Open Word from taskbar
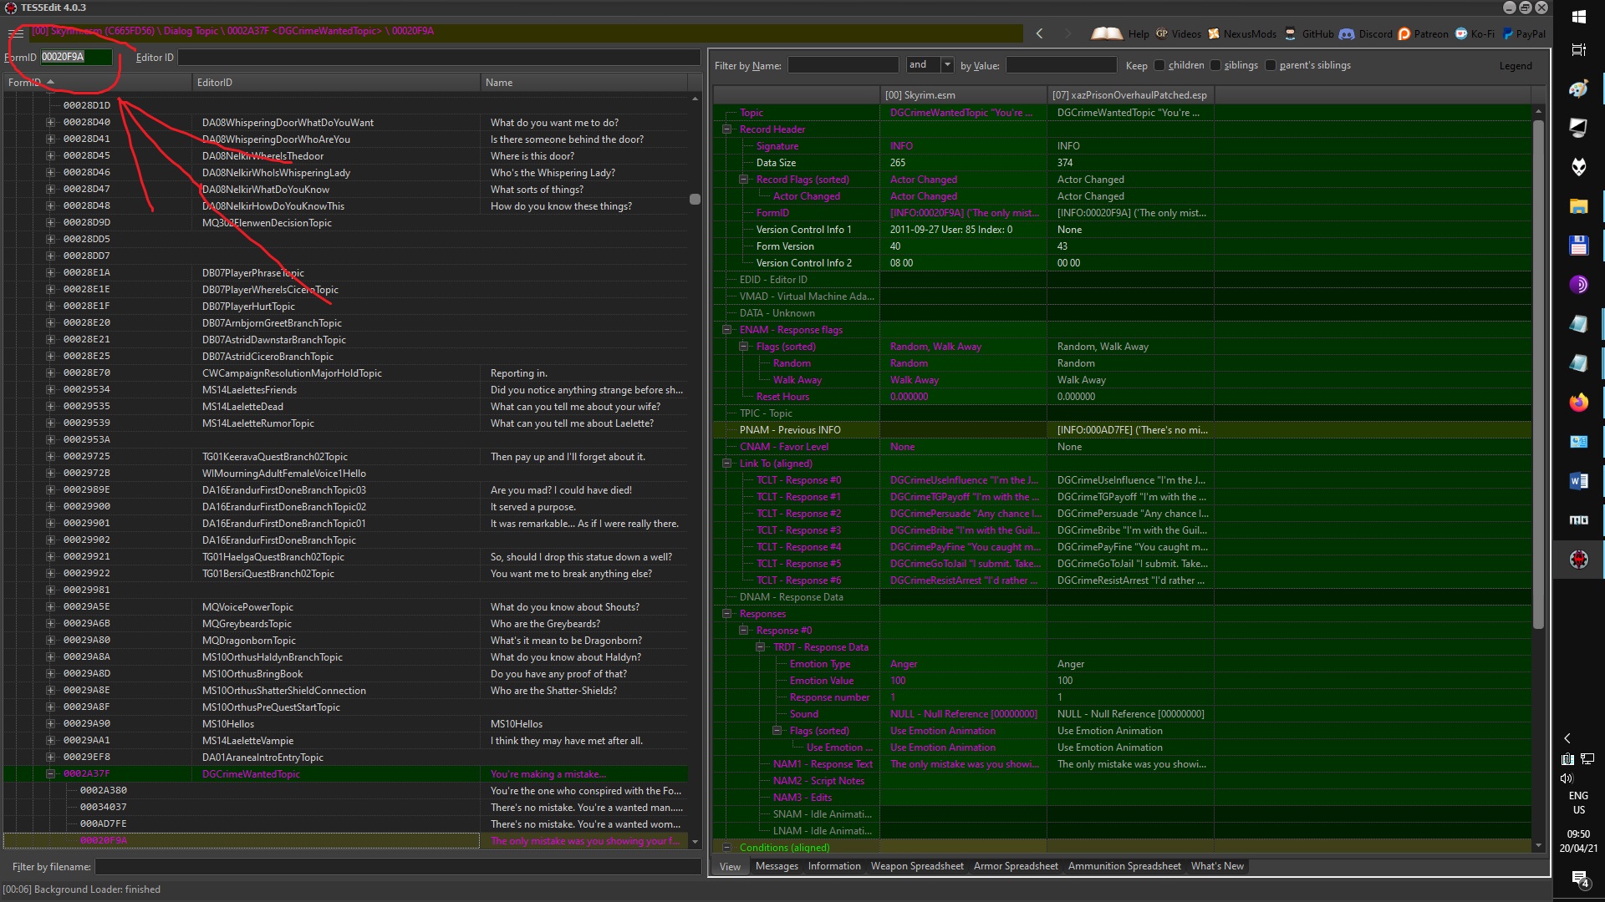 coord(1578,481)
